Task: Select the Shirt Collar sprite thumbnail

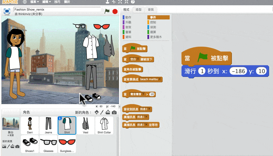Action: (104, 125)
